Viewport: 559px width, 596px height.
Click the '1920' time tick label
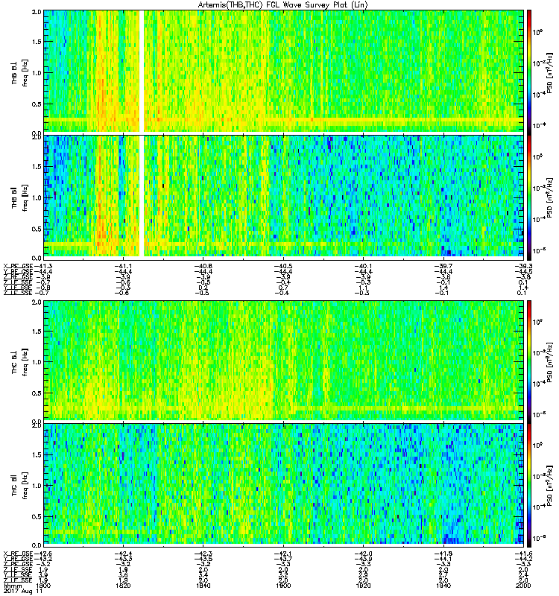[x=364, y=586]
